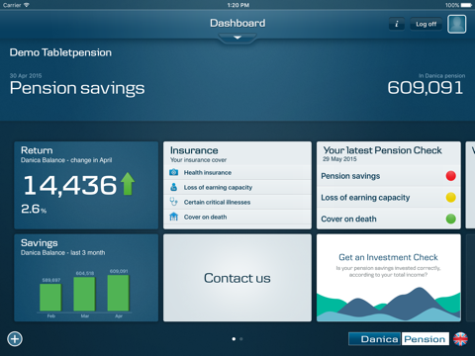
Task: Open Certain critical illnesses row
Action: (x=237, y=202)
